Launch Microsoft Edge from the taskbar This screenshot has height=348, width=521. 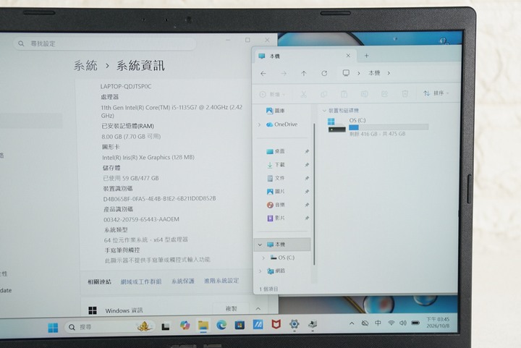point(221,325)
